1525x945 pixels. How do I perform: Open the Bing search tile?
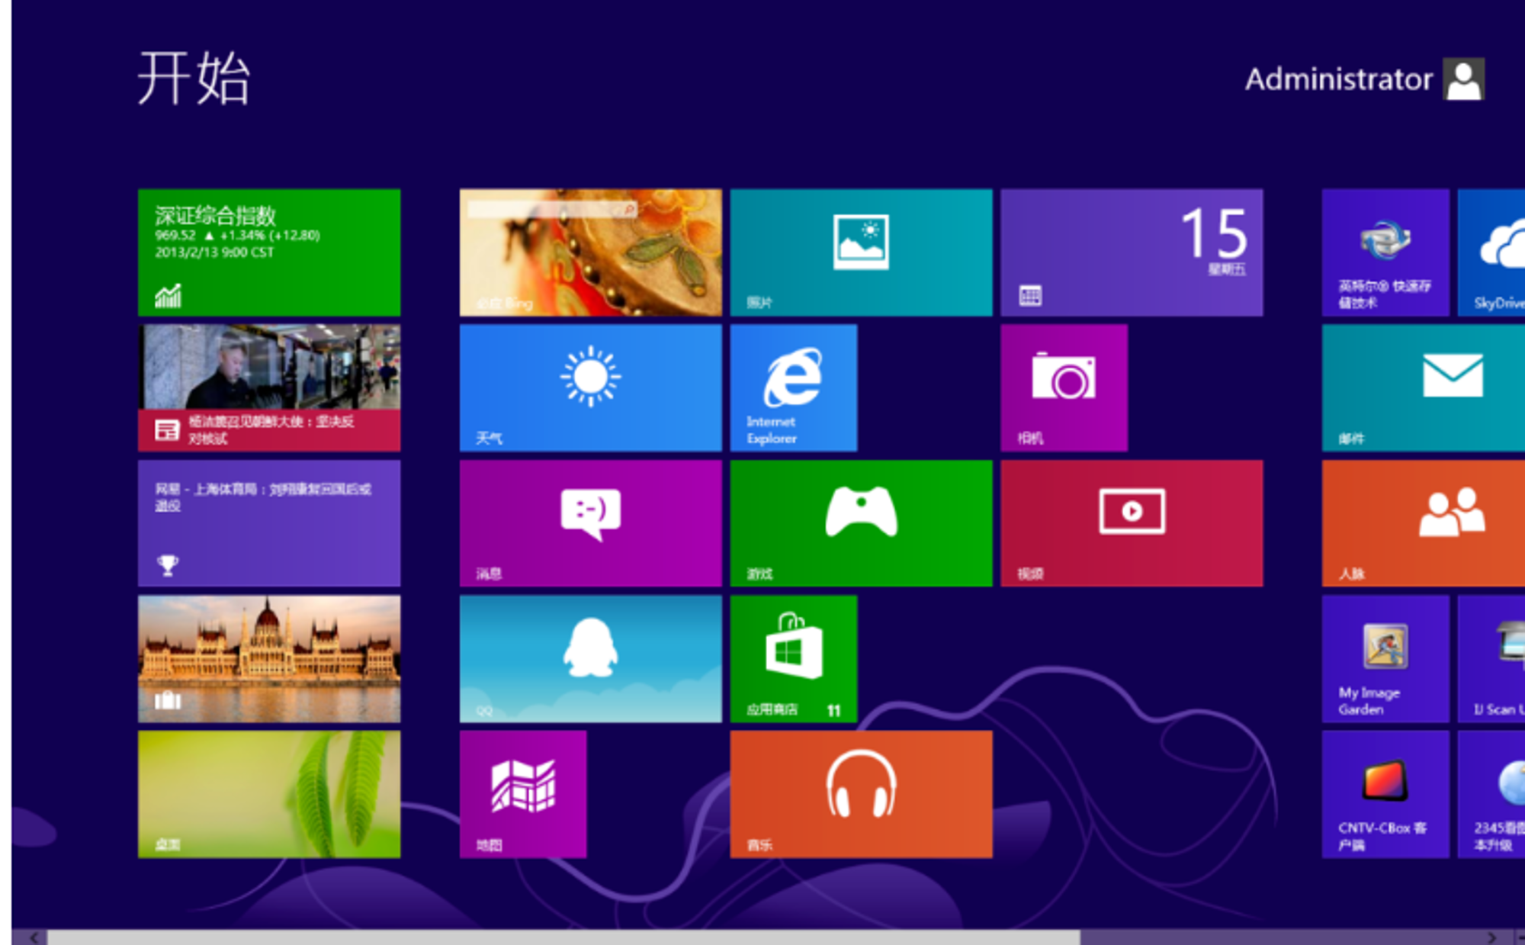[591, 252]
